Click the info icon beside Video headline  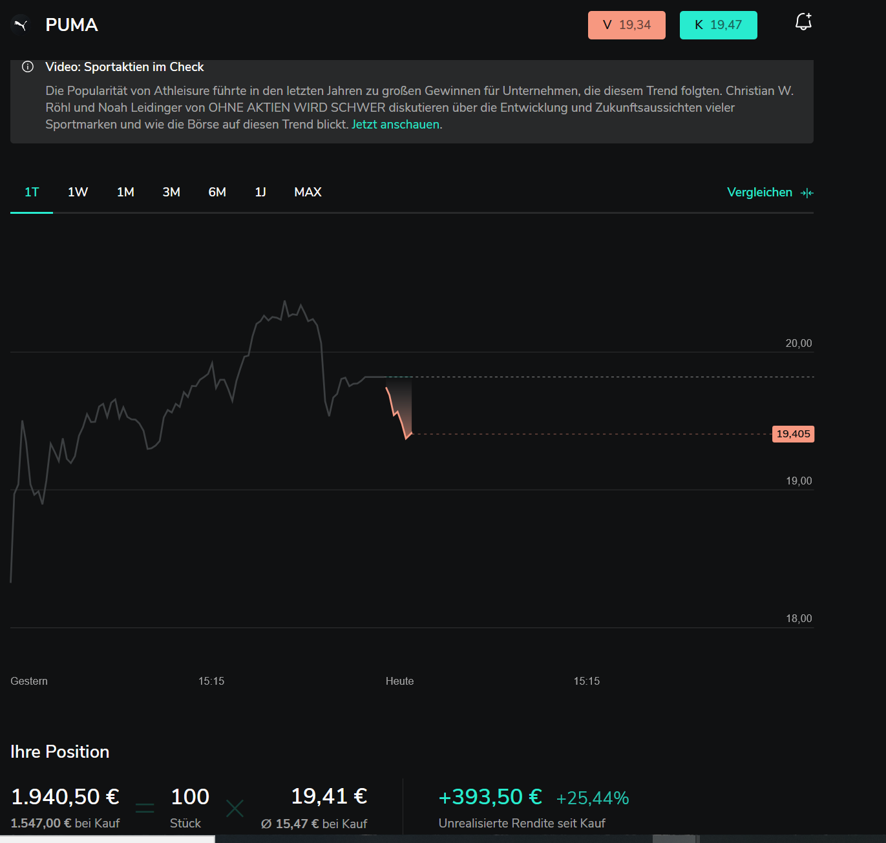pos(28,67)
